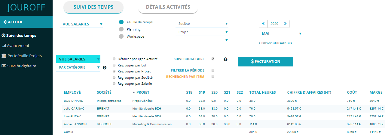Choose the Planning view option
385x135 pixels.
click(x=121, y=29)
